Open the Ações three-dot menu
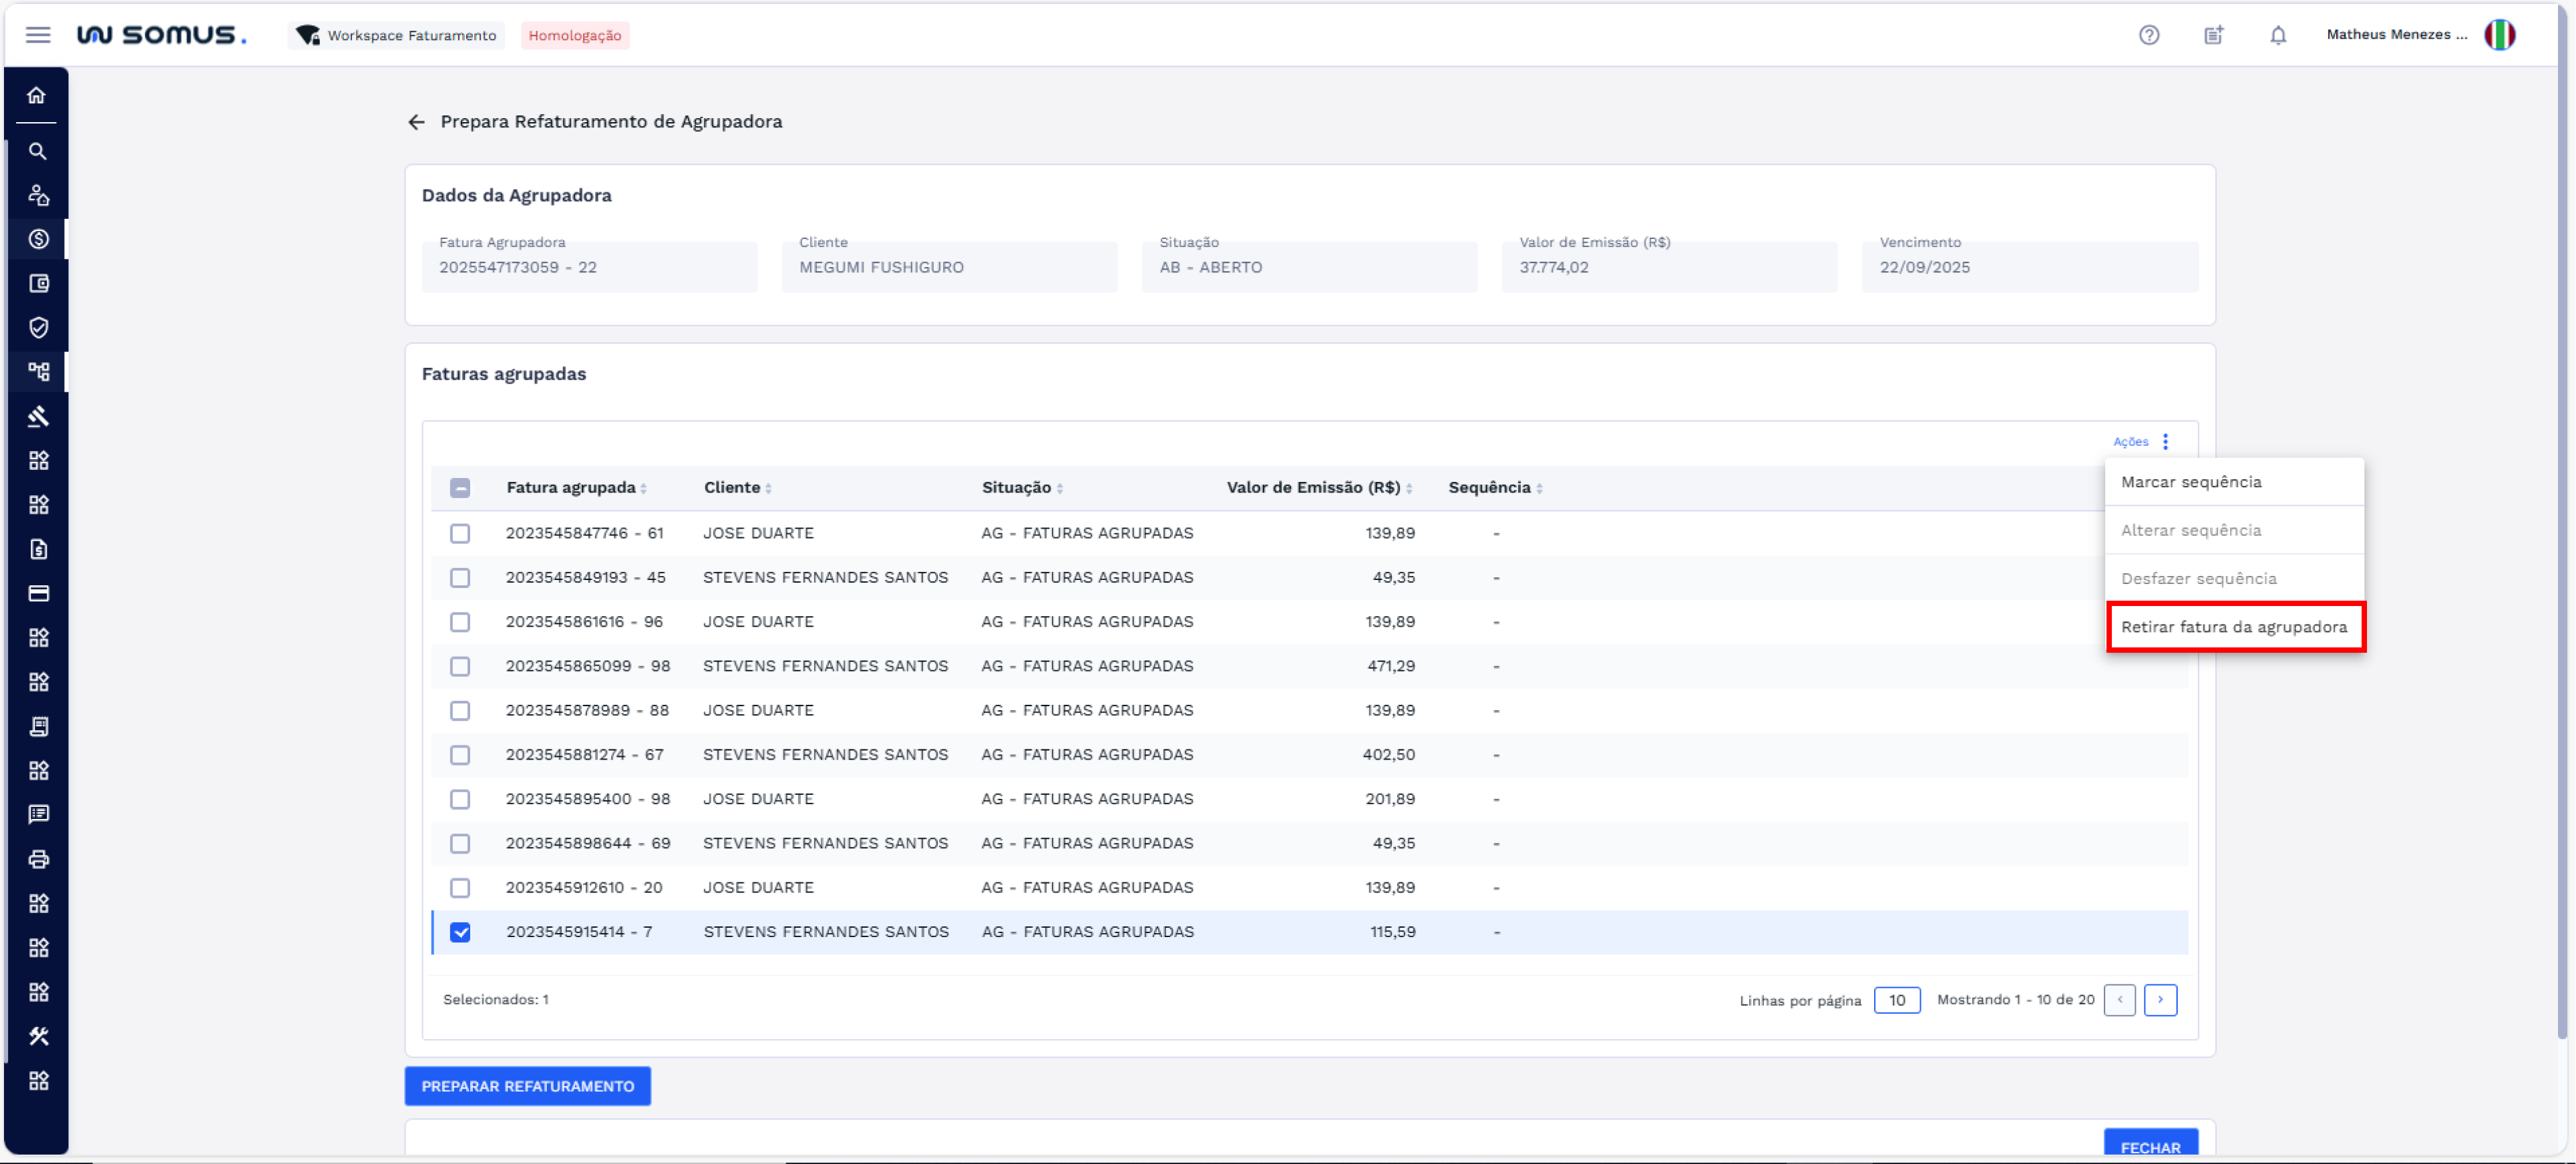Image resolution: width=2576 pixels, height=1164 pixels. click(x=2165, y=442)
